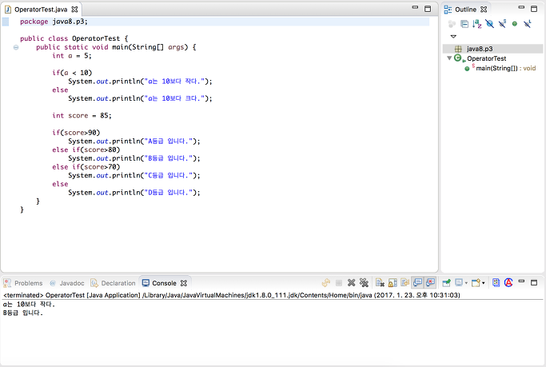Click console output line 'B등급 입니다.'
This screenshot has height=367, width=546.
tap(23, 313)
